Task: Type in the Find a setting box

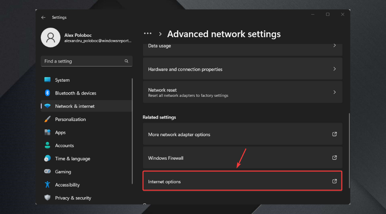Action: click(81, 61)
